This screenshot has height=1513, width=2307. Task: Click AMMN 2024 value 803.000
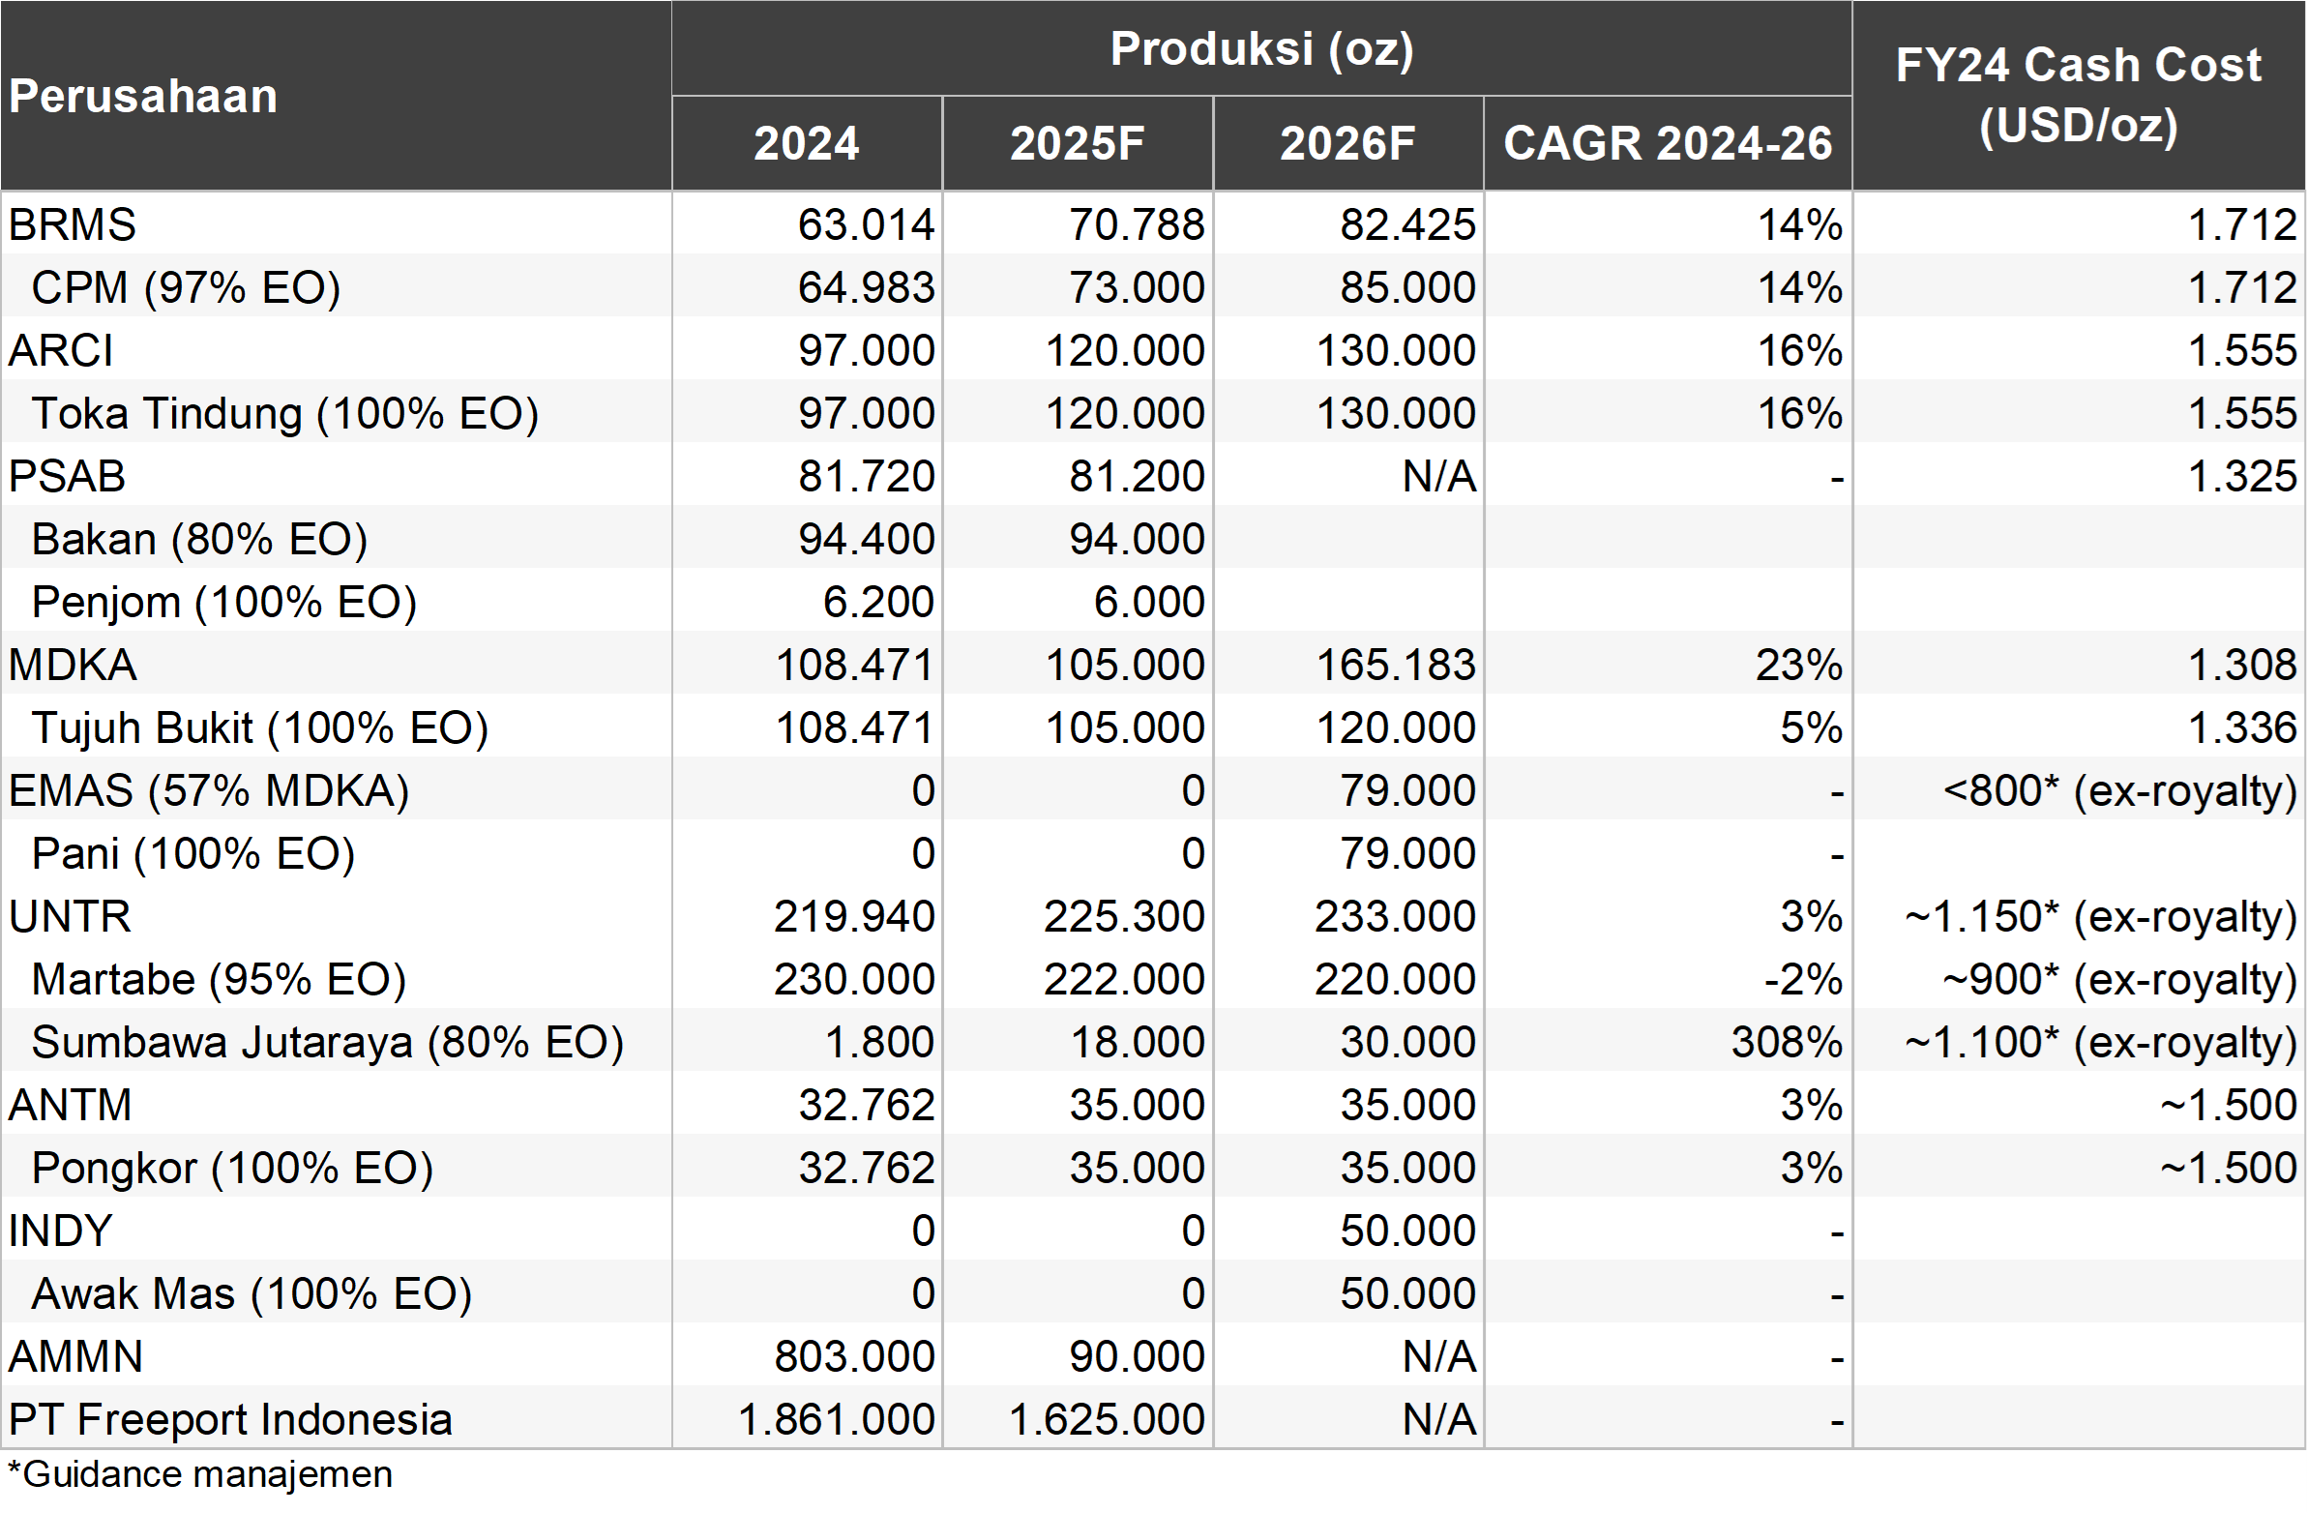pos(854,1356)
